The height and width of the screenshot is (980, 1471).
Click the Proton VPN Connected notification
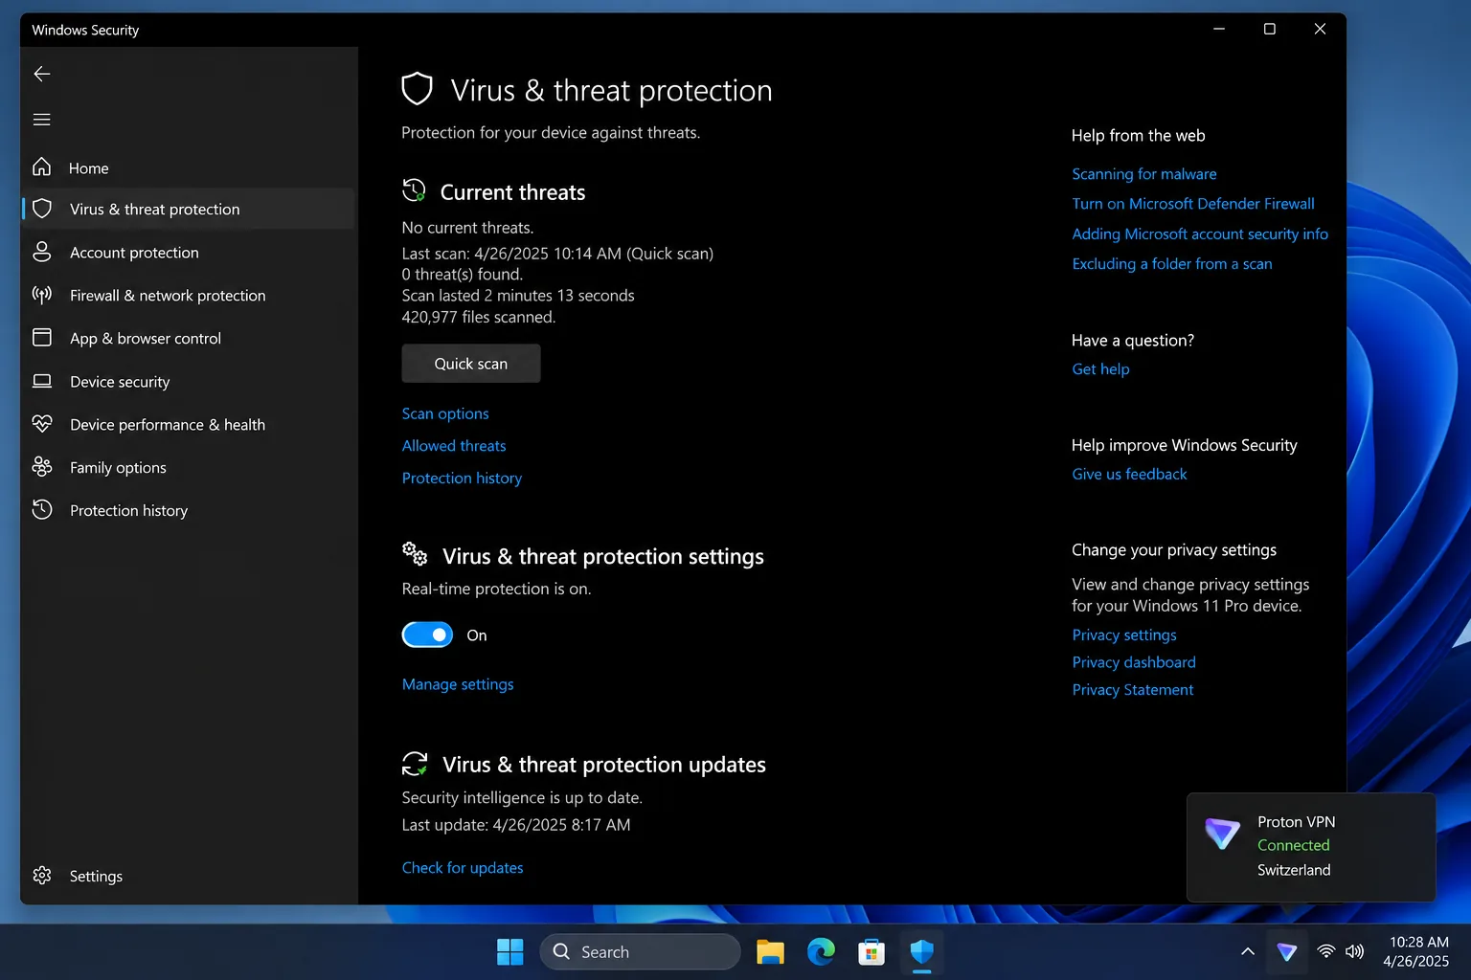click(x=1311, y=847)
